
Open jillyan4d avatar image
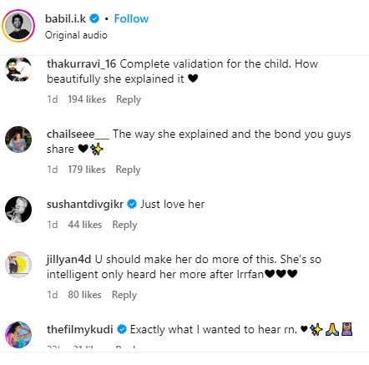[x=18, y=265]
